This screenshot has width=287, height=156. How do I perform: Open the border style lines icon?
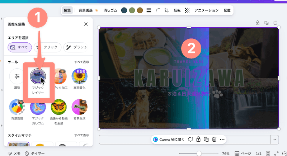(x=149, y=10)
